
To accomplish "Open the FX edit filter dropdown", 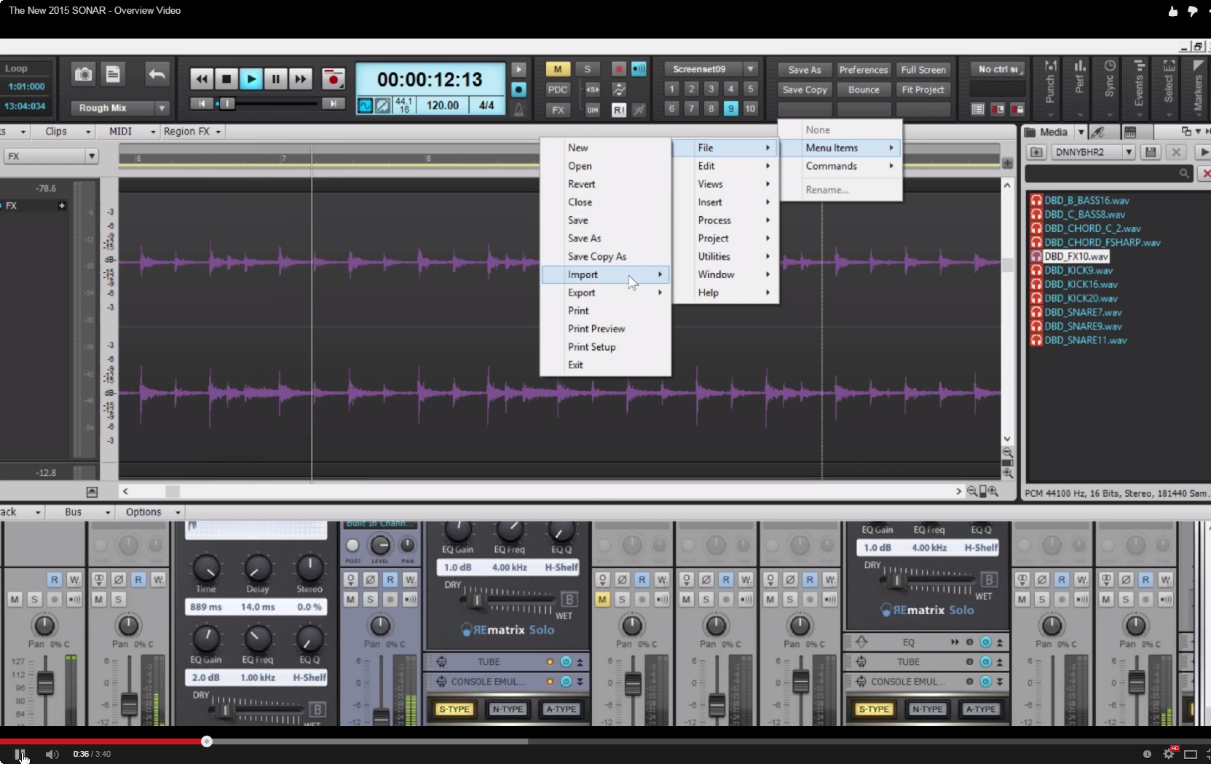I will pyautogui.click(x=51, y=156).
